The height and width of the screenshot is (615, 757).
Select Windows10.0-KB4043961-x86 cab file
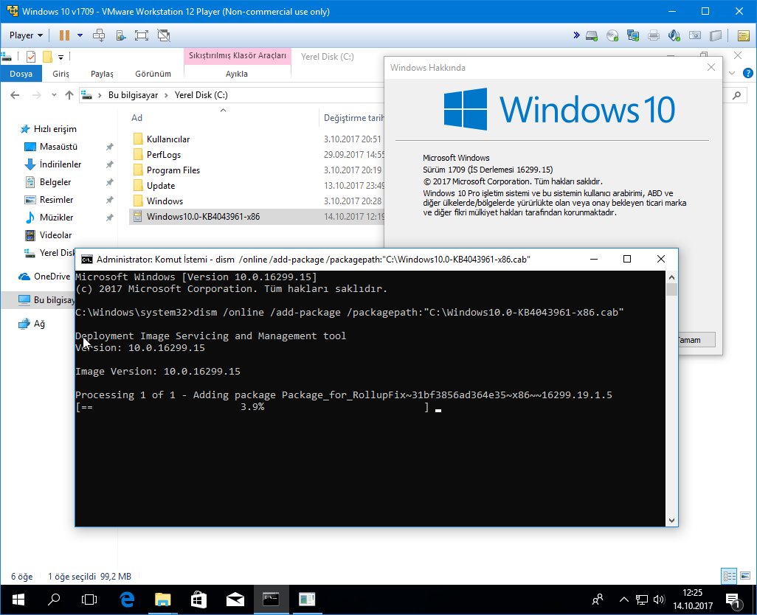[257, 217]
